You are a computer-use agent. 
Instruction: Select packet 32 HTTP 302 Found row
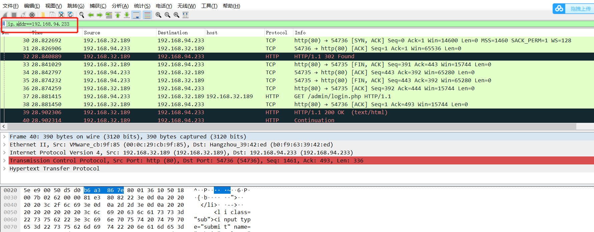(297, 57)
